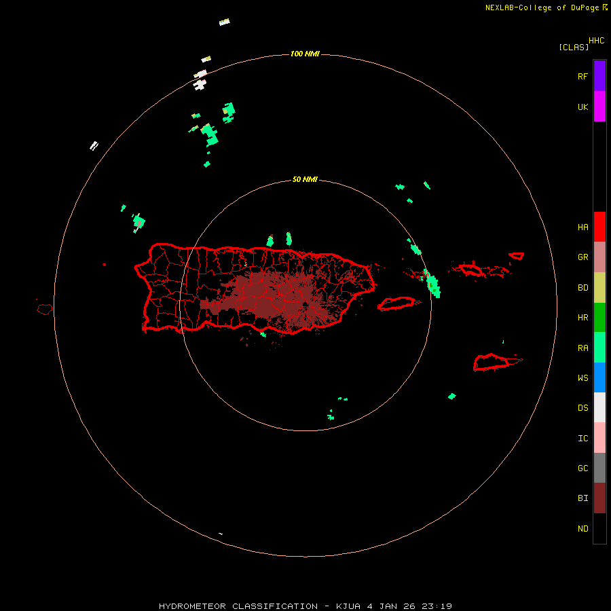The height and width of the screenshot is (611, 611).
Task: Click the ND legend label
Action: click(x=582, y=529)
